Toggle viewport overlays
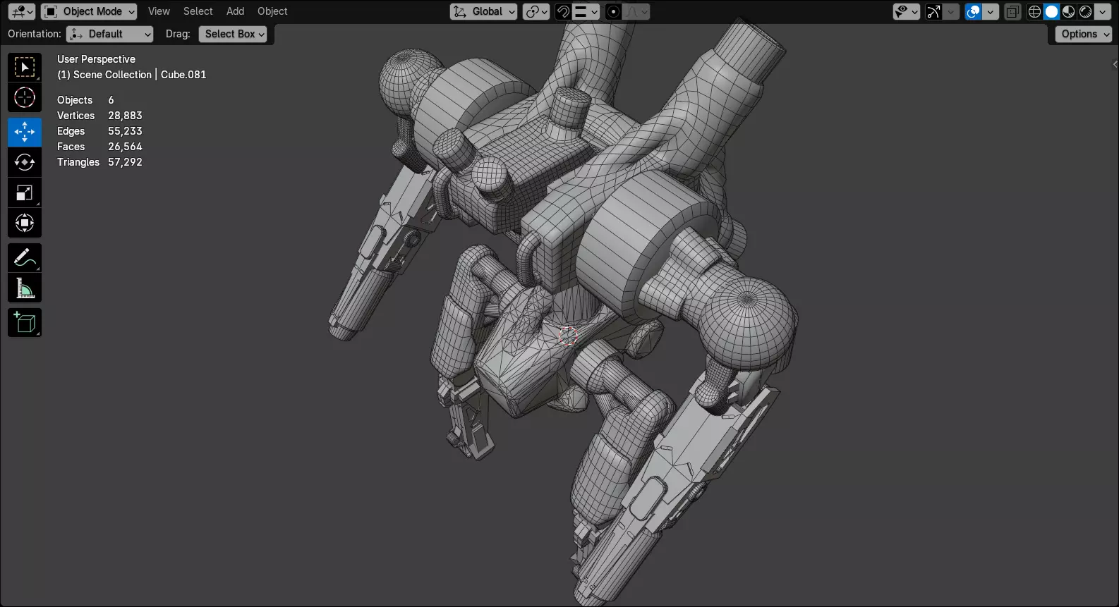The height and width of the screenshot is (607, 1119). click(x=973, y=11)
